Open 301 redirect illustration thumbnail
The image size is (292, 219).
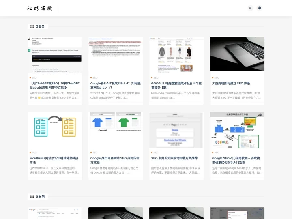tap(55, 130)
